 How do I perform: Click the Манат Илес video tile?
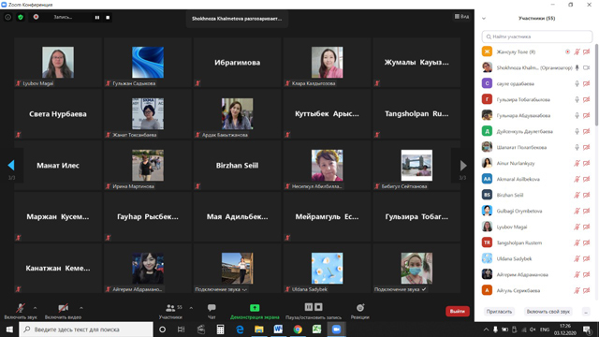tap(58, 166)
